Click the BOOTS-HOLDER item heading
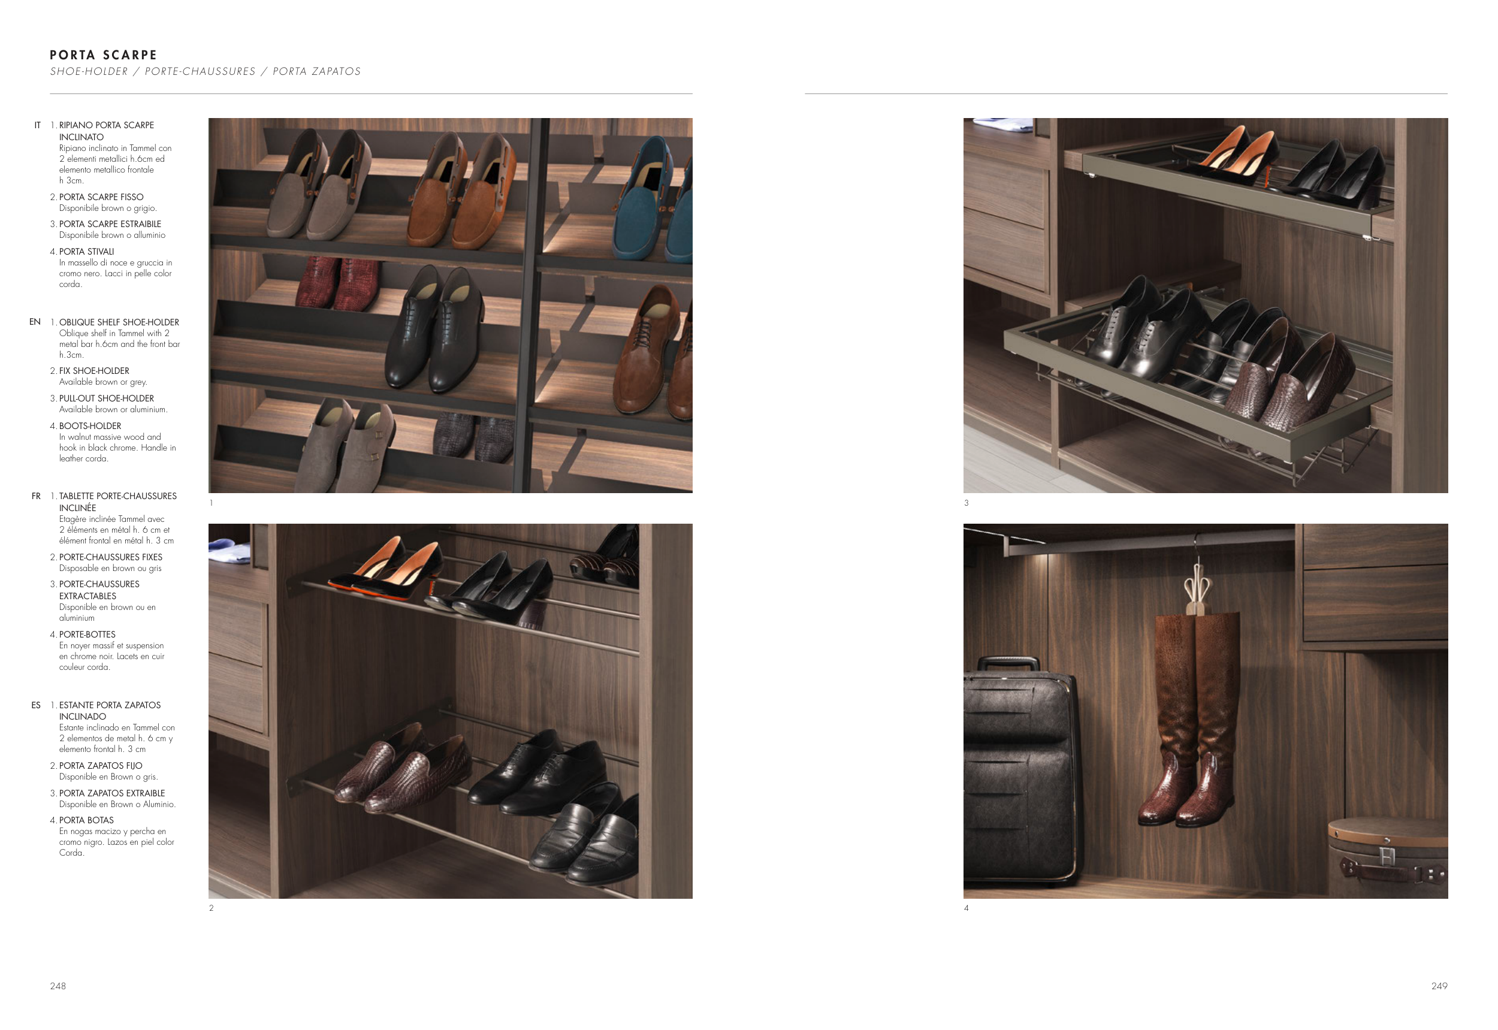The width and height of the screenshot is (1498, 1030). coord(90,426)
